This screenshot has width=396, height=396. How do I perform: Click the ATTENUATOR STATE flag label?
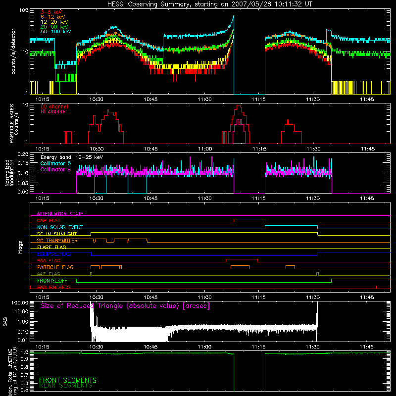pyautogui.click(x=60, y=214)
